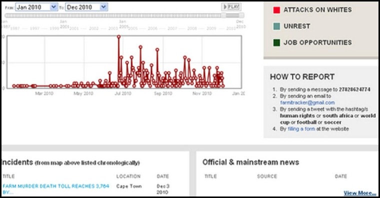This screenshot has height=198, width=380.
Task: Click the Jul 2010 label on chart axis
Action: click(x=123, y=93)
